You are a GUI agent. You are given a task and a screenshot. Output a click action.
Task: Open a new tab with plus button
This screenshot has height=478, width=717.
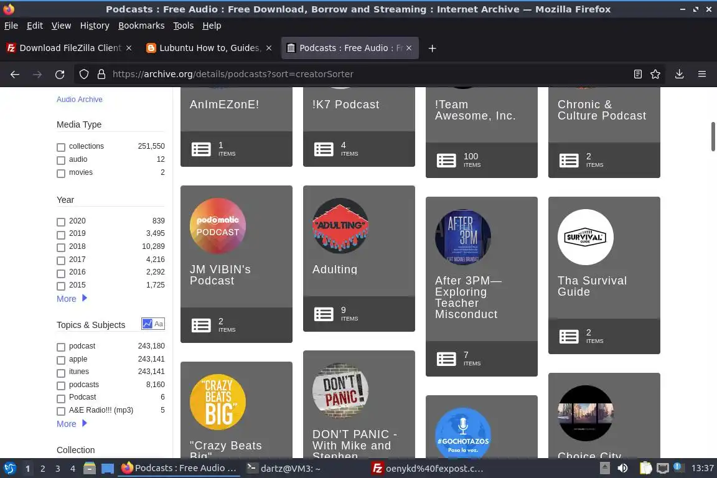click(432, 48)
